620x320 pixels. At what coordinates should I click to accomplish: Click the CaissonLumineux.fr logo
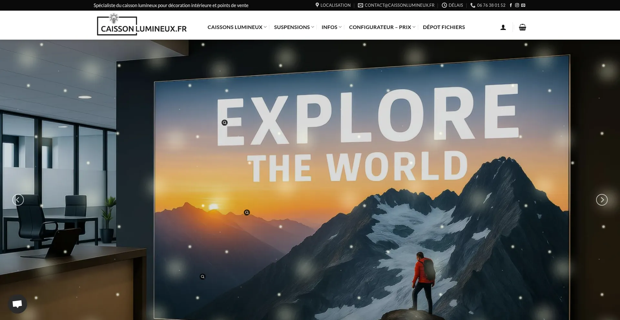[142, 25]
